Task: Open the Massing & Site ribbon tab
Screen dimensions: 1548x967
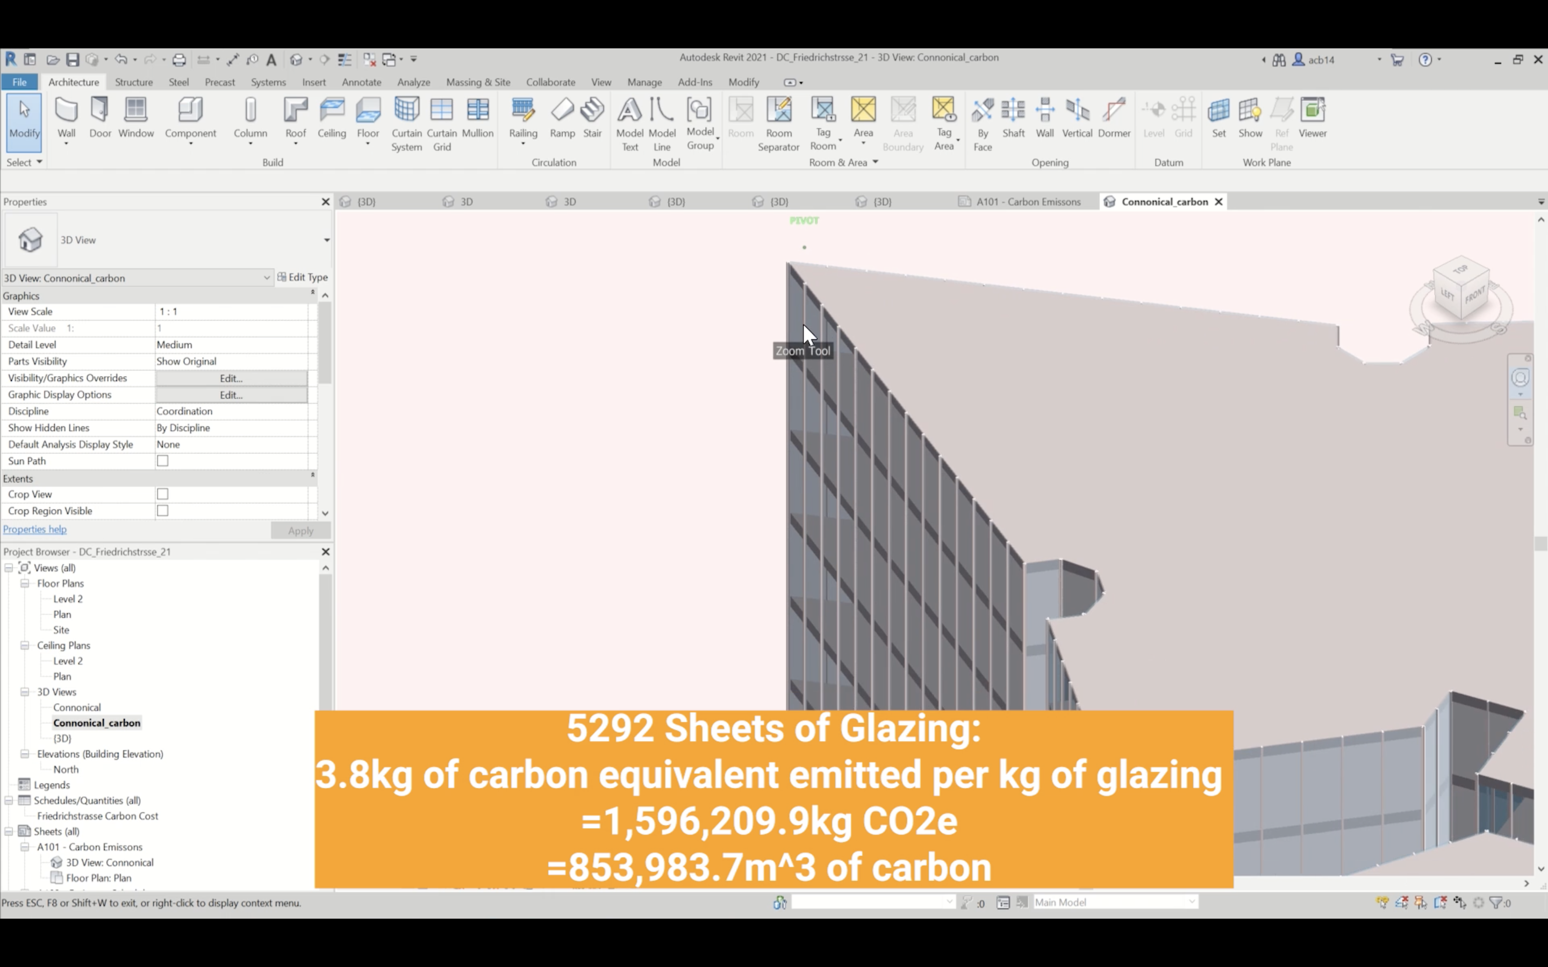Action: 478,83
